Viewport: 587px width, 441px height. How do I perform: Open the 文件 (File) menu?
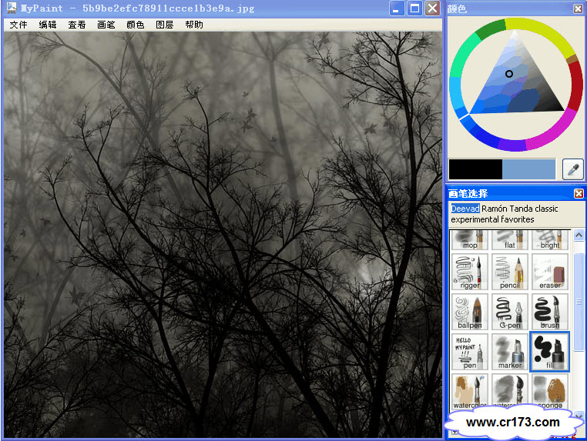coord(18,25)
